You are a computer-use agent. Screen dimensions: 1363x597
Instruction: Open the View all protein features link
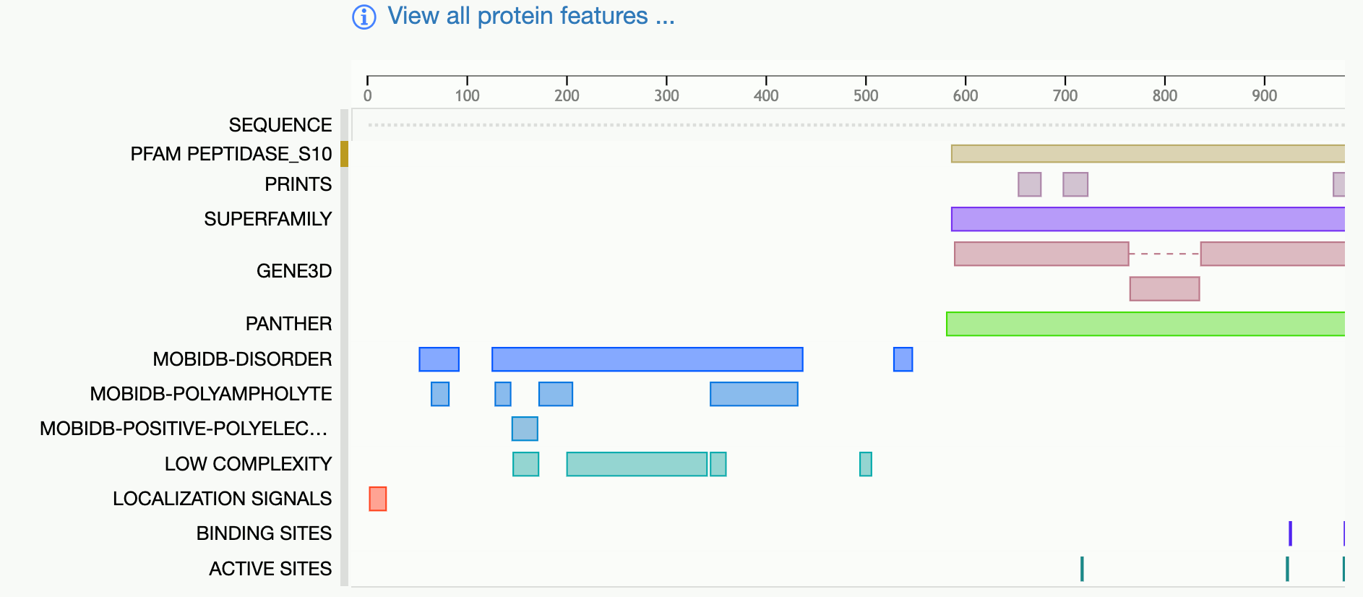(531, 16)
